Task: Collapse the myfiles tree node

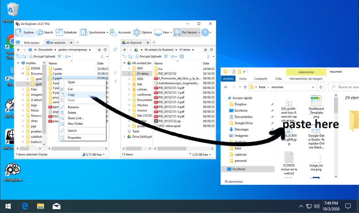Action: point(18,63)
